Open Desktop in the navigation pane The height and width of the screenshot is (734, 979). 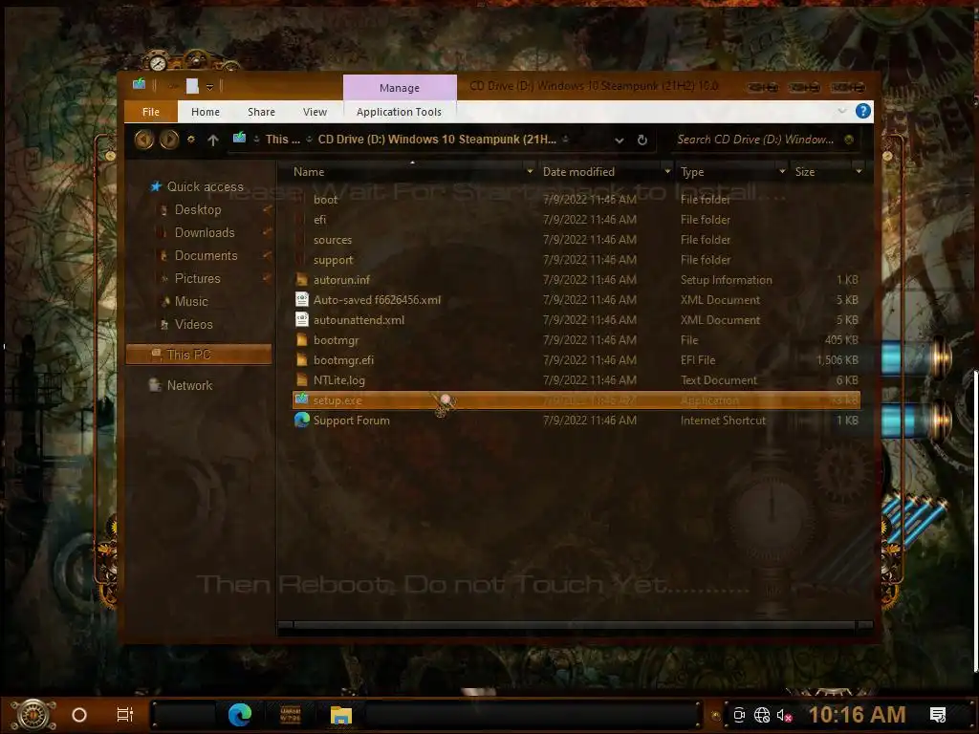(x=198, y=209)
